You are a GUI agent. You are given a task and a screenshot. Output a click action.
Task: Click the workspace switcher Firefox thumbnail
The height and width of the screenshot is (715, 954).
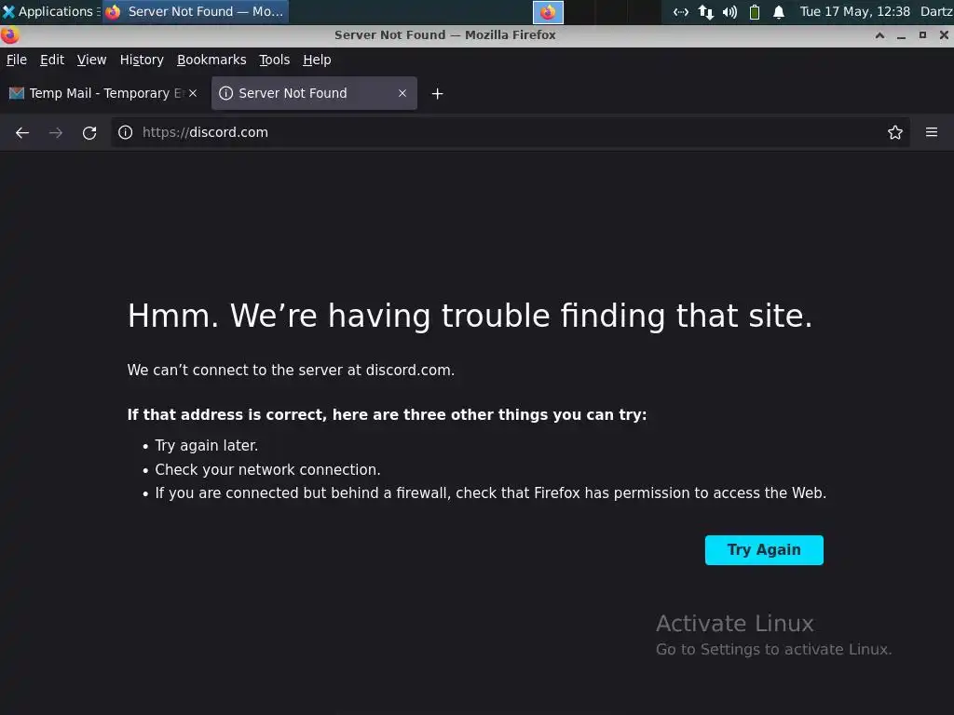[x=548, y=12]
